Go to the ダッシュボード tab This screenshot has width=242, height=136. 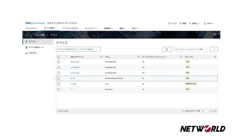coord(31,28)
